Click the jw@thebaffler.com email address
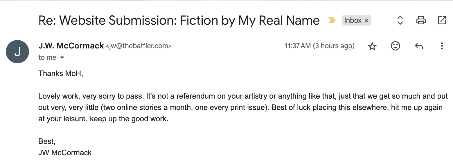 click(x=139, y=46)
